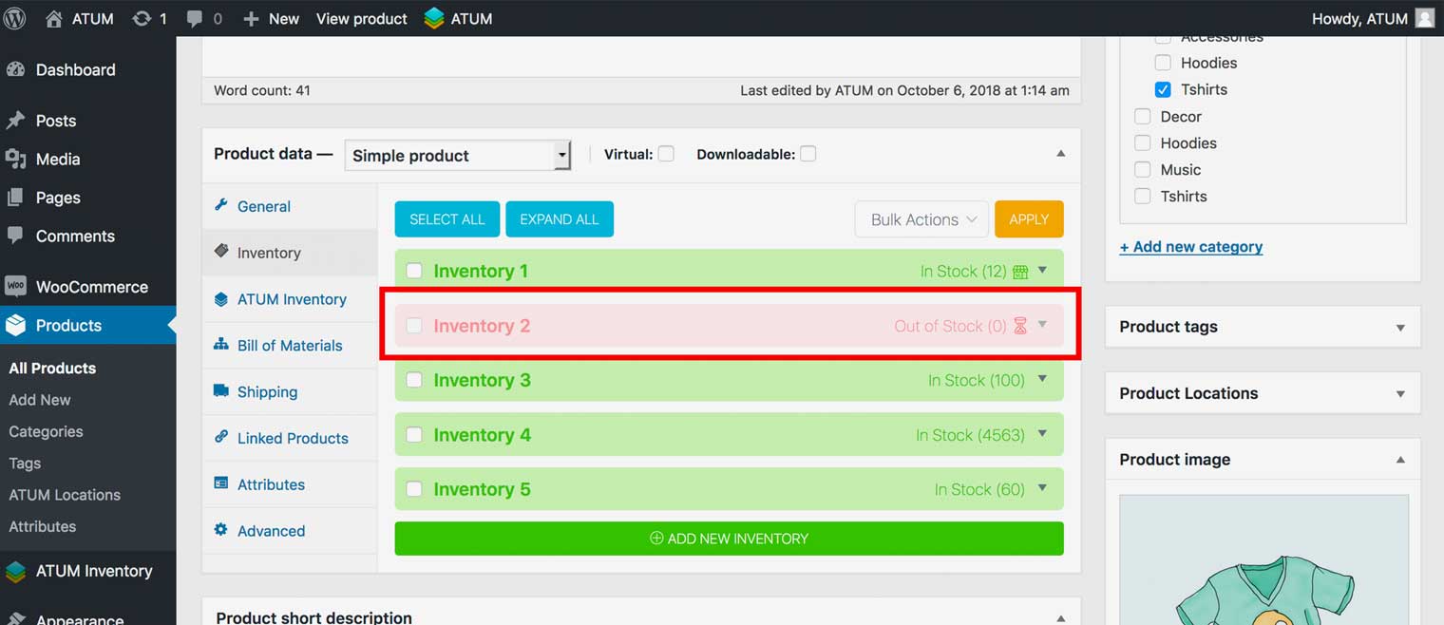This screenshot has width=1444, height=625.
Task: Switch to the Bill of Materials tab
Action: pos(290,346)
